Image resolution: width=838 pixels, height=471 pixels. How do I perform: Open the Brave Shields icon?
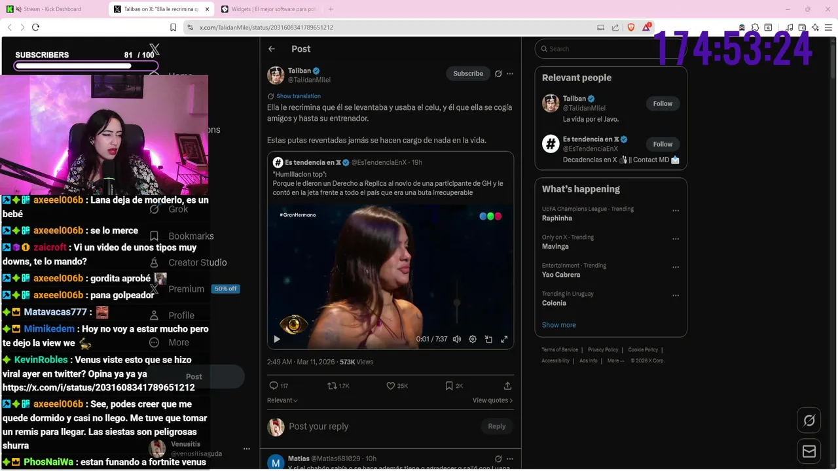click(x=631, y=27)
